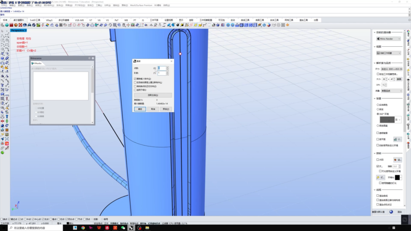Open the quality dropdown in render panel
This screenshot has width=411, height=231.
tap(392, 91)
